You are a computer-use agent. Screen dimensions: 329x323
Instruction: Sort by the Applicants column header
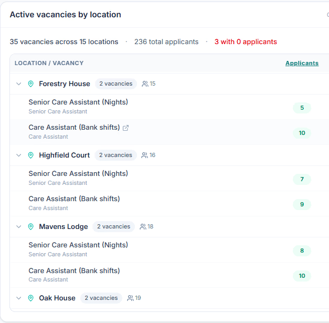302,63
